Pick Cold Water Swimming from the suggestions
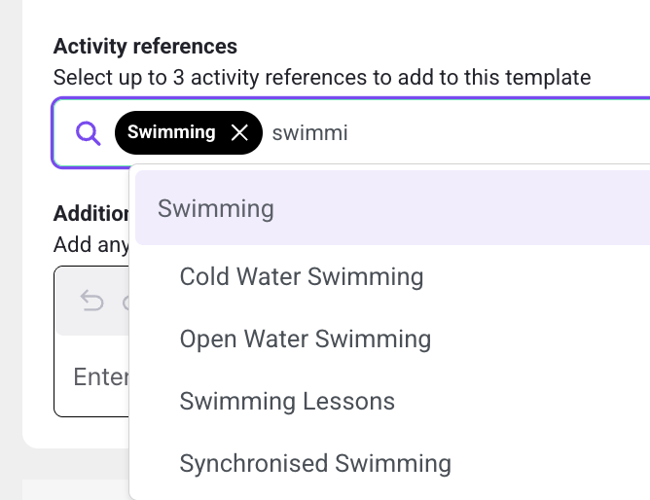 click(302, 276)
